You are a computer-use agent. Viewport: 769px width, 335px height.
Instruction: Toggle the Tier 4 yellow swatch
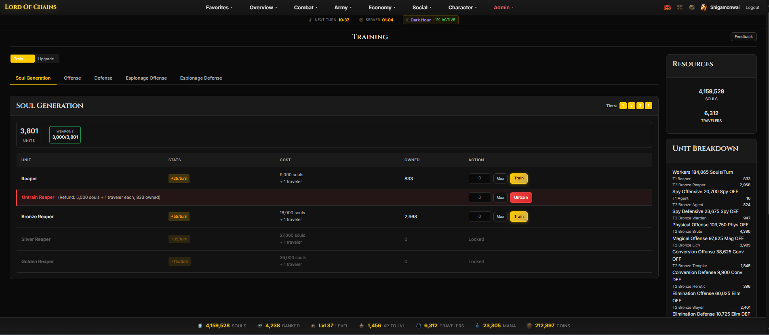point(648,105)
